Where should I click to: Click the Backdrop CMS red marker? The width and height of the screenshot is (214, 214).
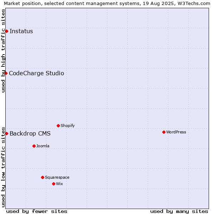tap(6, 134)
